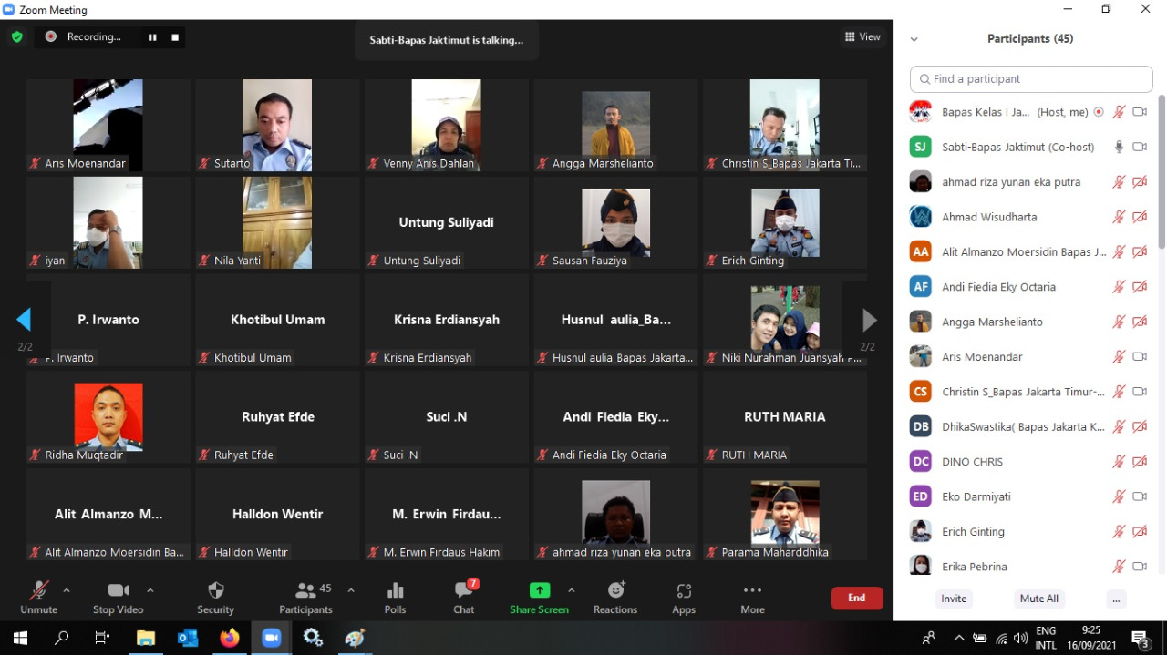Click Ridha Muqtadir video tile

(x=108, y=416)
